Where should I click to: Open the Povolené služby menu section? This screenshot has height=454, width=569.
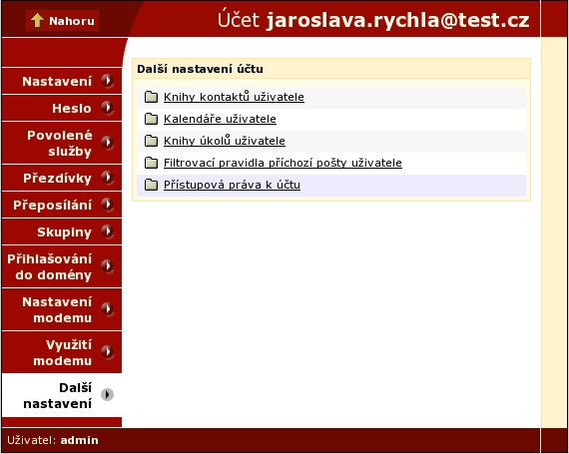[62, 143]
